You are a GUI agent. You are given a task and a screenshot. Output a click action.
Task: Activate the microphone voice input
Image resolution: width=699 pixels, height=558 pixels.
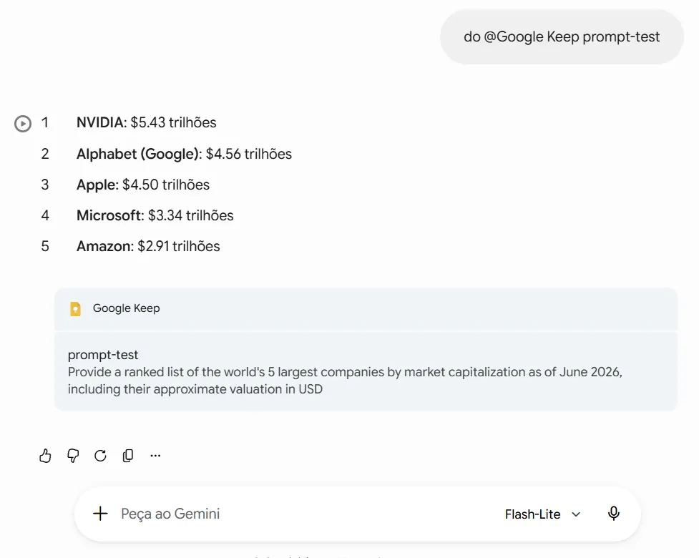tap(613, 514)
